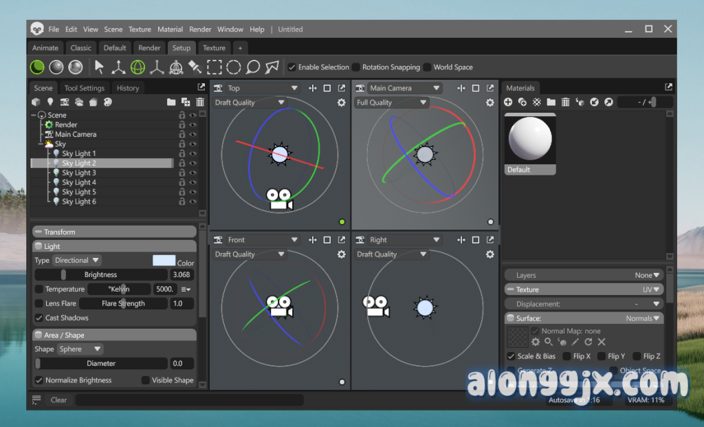Choose the lasso selection tool
This screenshot has height=427, width=704.
coord(253,67)
